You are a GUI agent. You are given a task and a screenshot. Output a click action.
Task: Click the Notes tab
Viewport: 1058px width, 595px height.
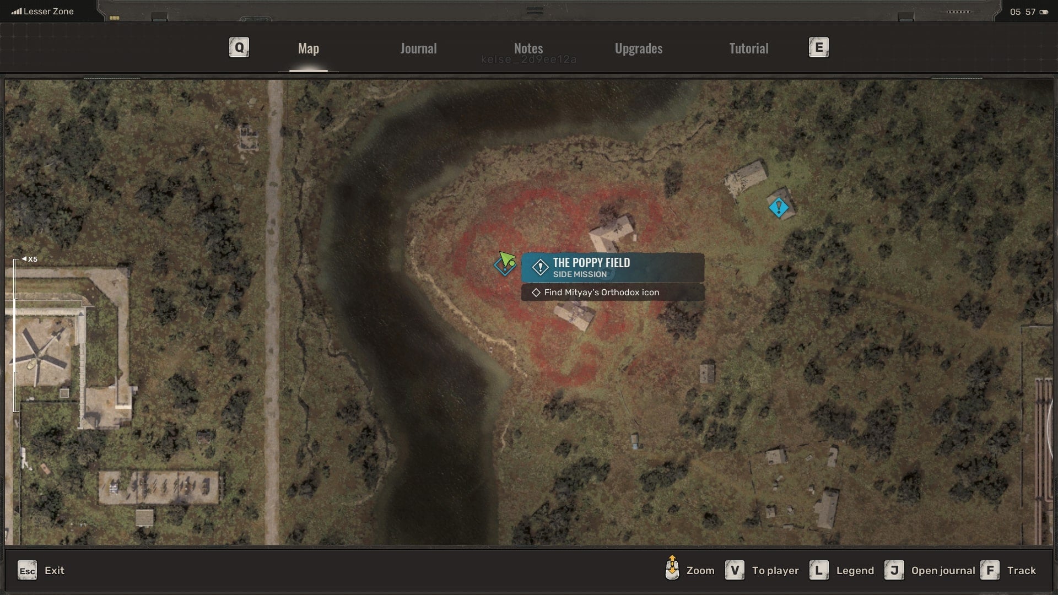click(528, 48)
